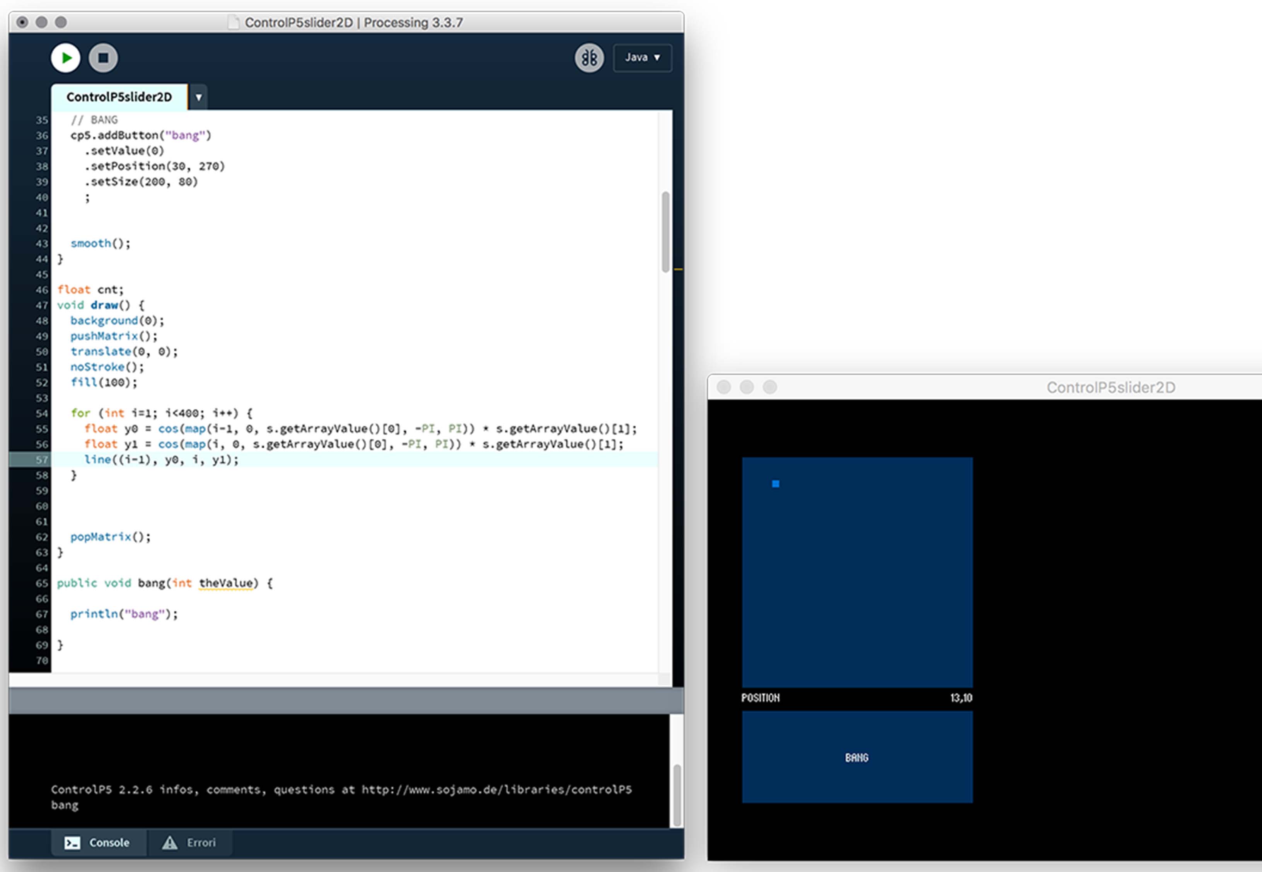Select the ControlP5slider2D editor tab
The width and height of the screenshot is (1262, 872).
click(119, 97)
